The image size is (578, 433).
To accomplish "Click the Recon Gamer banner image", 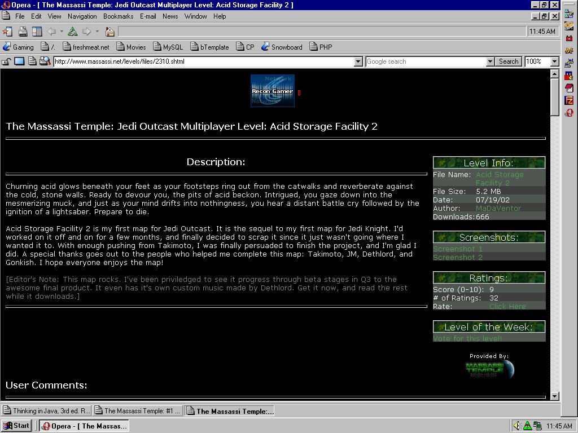I will coord(273,91).
